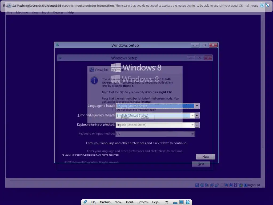Exit full-screen using mini toolbar icon
The image size is (273, 205).
tap(181, 202)
